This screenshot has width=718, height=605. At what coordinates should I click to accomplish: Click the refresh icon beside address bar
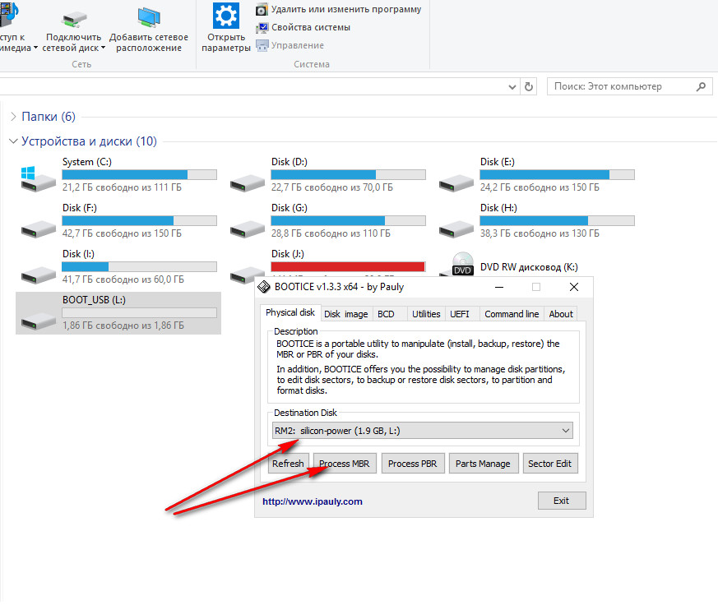(530, 86)
